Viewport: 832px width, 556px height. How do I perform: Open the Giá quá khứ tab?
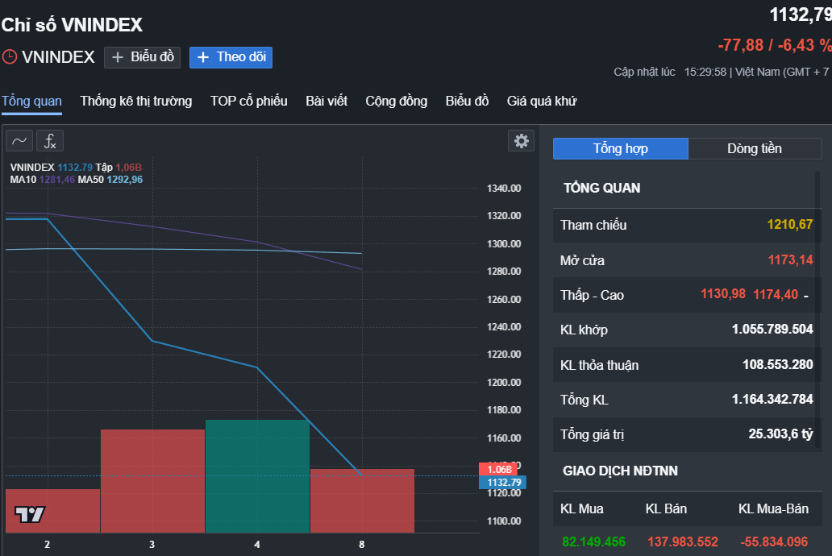[x=542, y=101]
